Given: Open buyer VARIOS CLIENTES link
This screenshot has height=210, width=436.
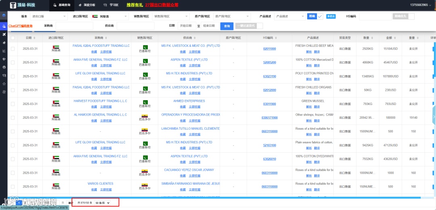Looking at the screenshot, I should (x=101, y=184).
